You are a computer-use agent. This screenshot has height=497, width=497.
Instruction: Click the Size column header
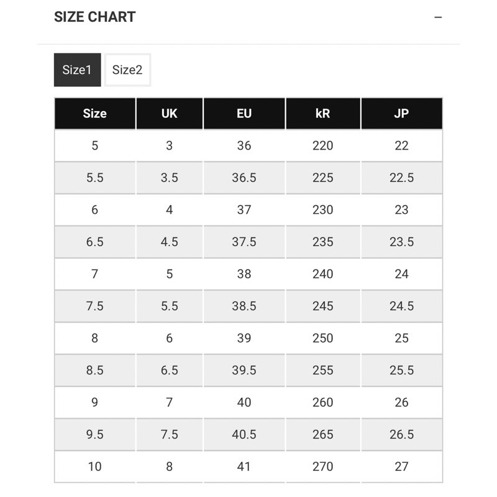click(94, 114)
